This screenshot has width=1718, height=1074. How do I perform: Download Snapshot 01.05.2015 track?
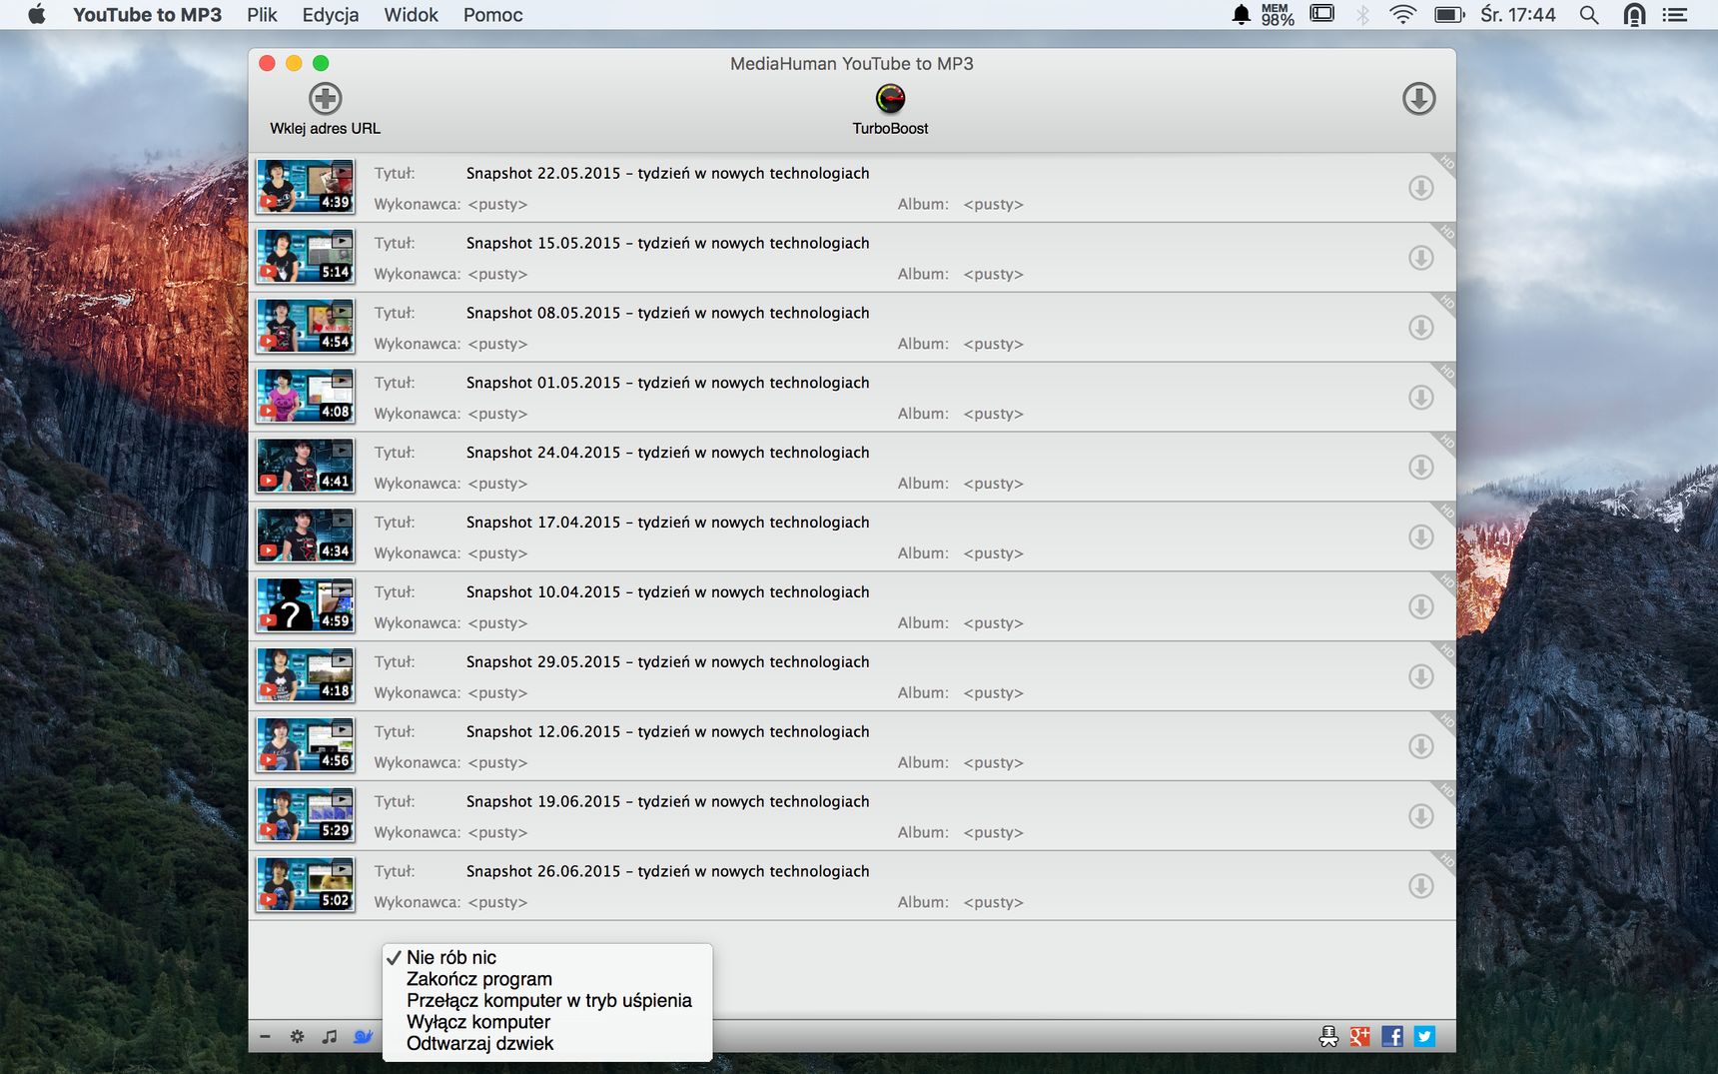click(x=1420, y=398)
